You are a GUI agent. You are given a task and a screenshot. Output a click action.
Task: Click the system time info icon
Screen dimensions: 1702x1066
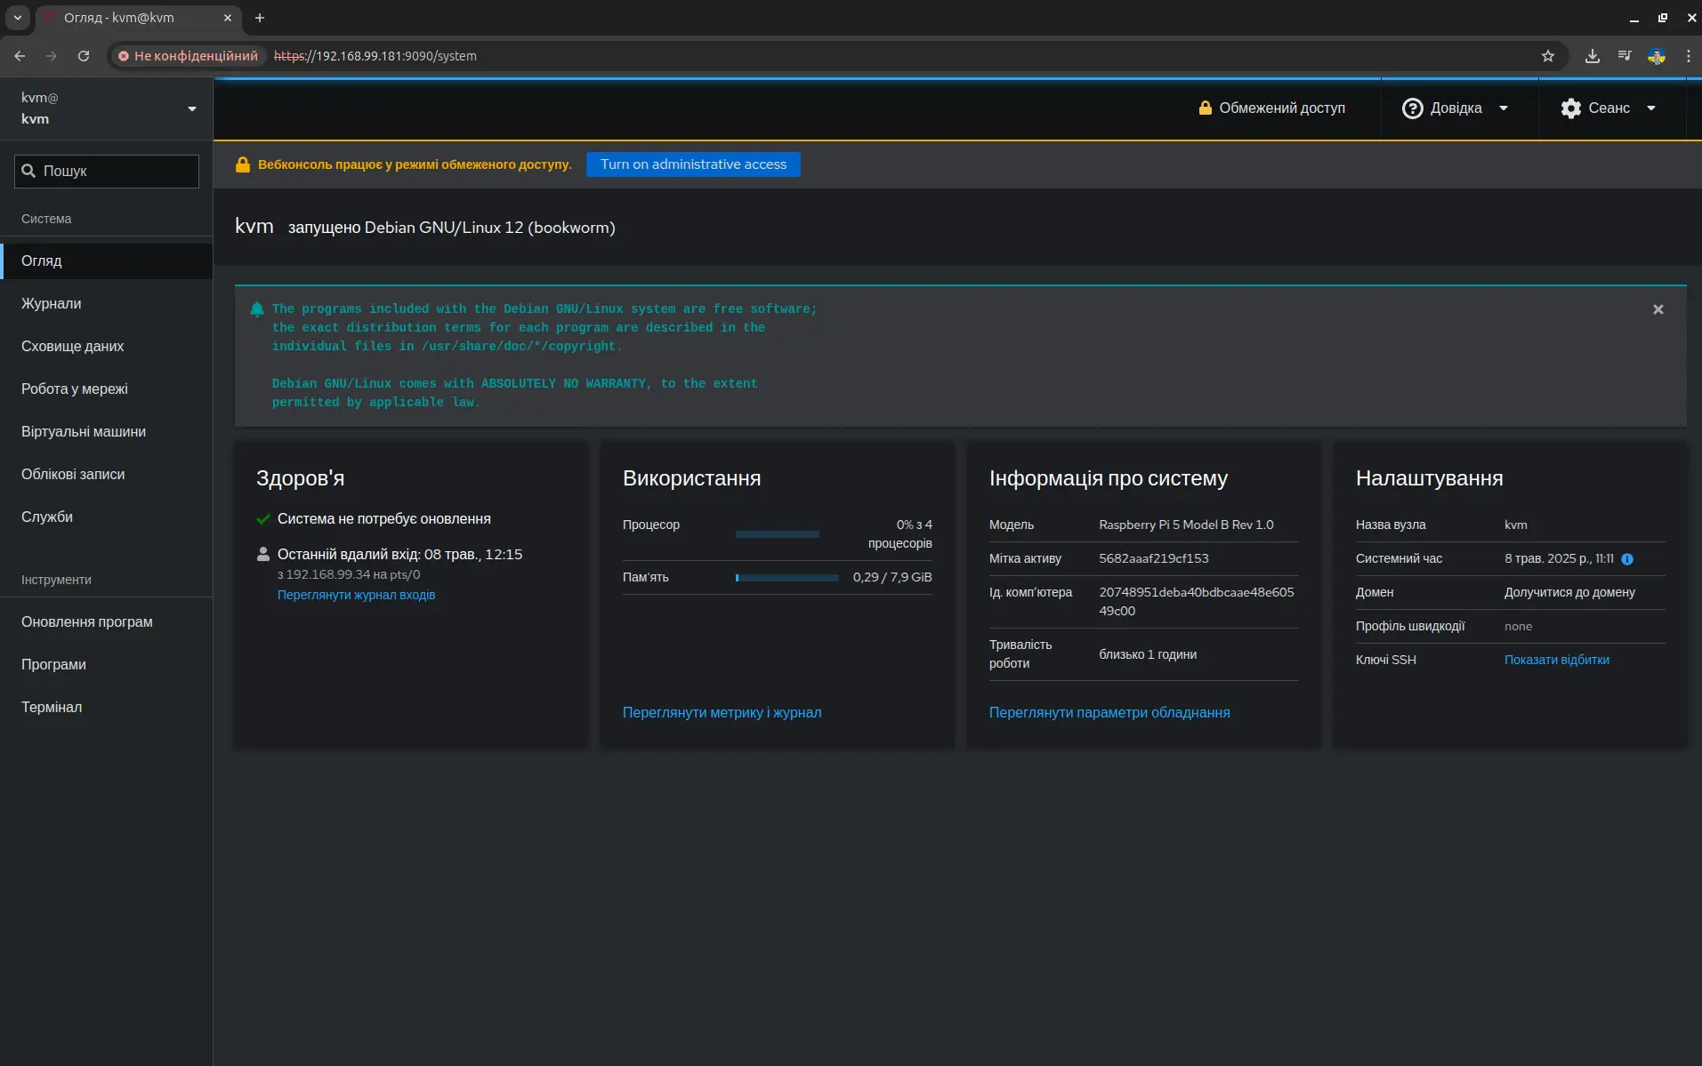pos(1627,559)
